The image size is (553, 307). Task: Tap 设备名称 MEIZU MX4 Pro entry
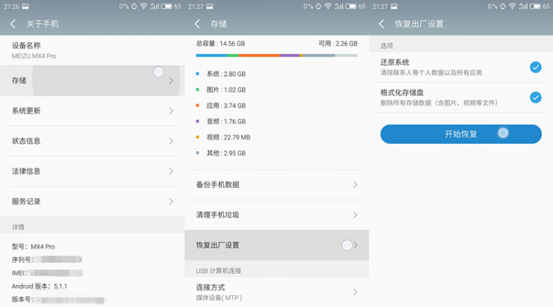pyautogui.click(x=92, y=50)
